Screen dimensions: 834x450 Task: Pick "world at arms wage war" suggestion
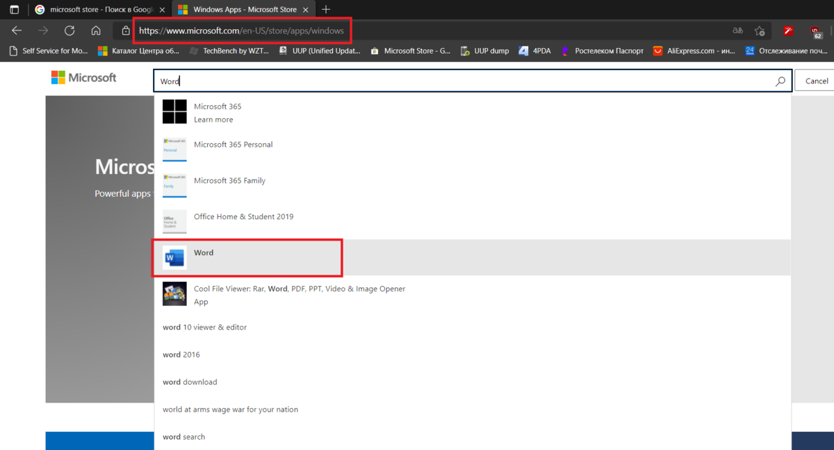point(472,410)
